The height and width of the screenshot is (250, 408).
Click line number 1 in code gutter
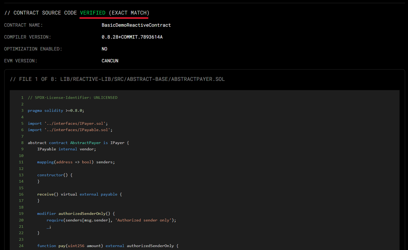point(22,98)
